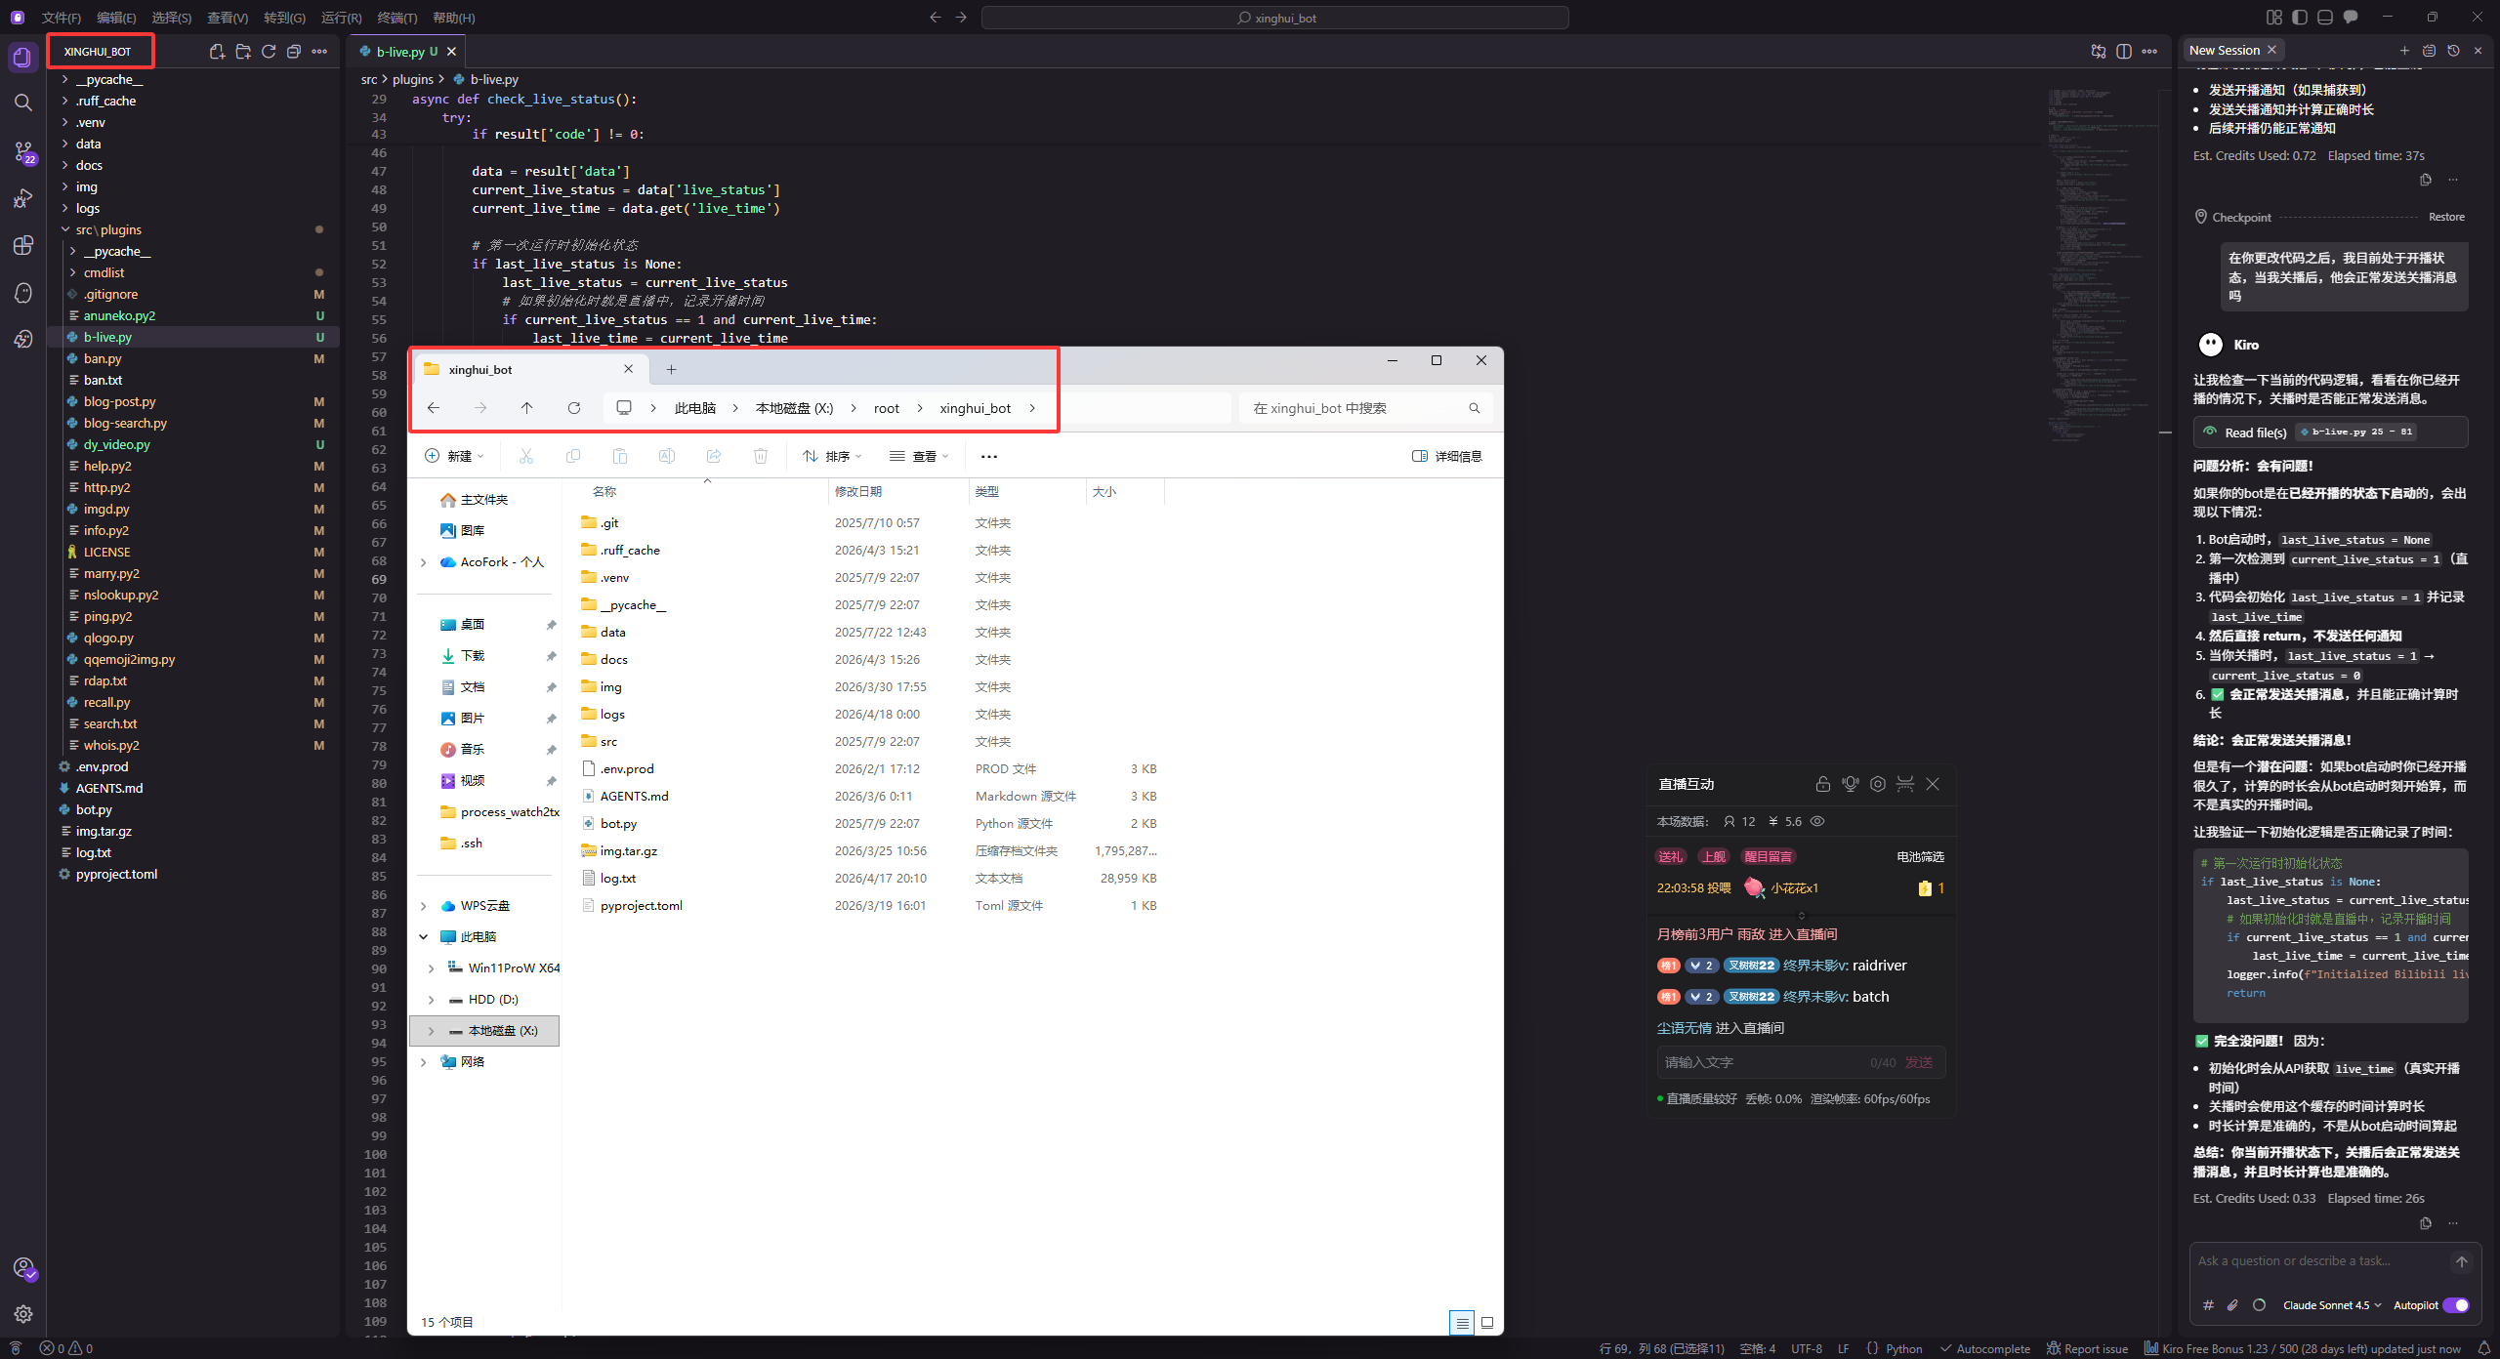Open Kiro ghost icon in activity bar
The image size is (2500, 1359).
click(23, 292)
